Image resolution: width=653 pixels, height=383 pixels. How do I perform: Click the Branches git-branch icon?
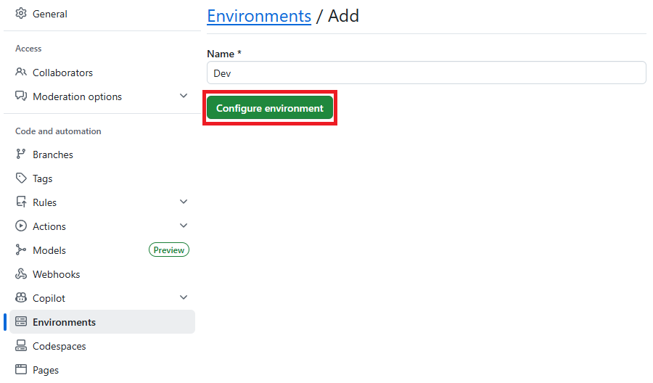point(21,154)
